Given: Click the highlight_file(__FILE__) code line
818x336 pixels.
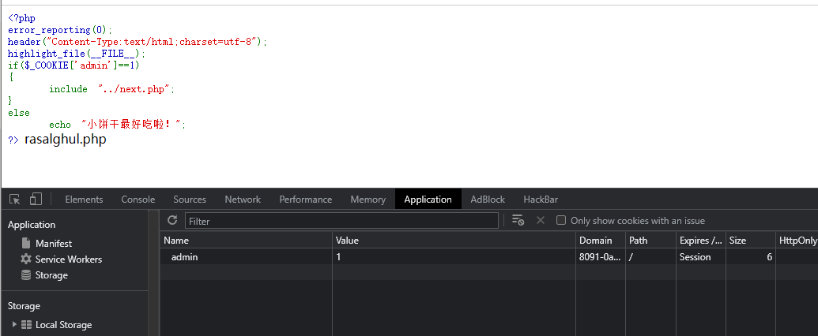Looking at the screenshot, I should [x=77, y=54].
